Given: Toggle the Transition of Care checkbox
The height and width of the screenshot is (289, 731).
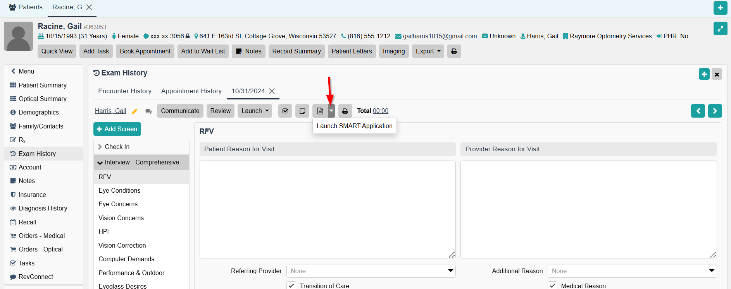Looking at the screenshot, I should click(x=291, y=286).
